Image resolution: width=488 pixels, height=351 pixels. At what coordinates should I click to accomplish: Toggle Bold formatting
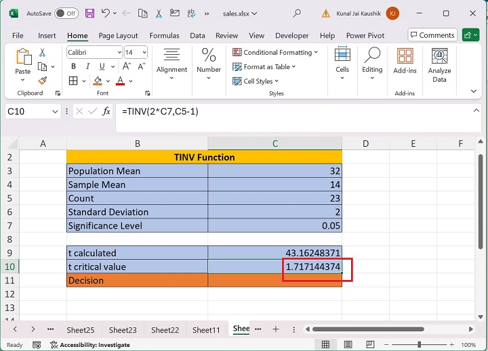73,67
